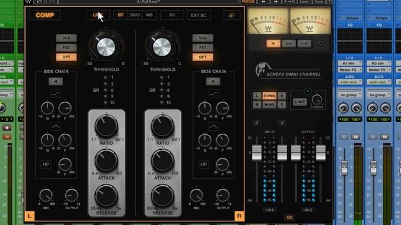Screen dimensions: 401x225
Task: Click the Save button
Action: click(x=318, y=2)
